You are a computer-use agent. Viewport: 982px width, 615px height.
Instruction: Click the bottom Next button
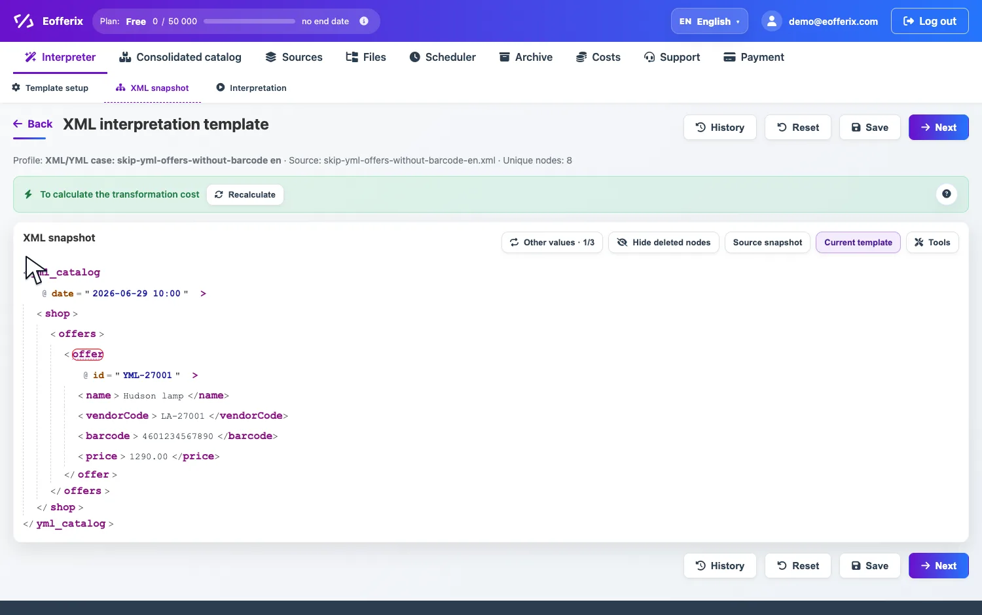939,566
